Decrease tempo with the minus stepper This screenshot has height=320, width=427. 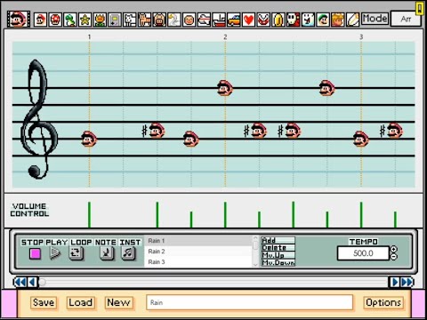click(394, 257)
